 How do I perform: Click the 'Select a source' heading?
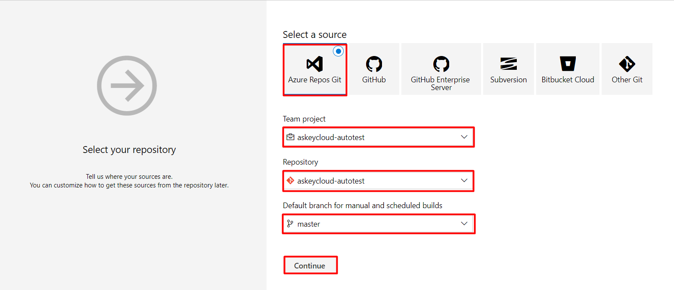coord(315,34)
